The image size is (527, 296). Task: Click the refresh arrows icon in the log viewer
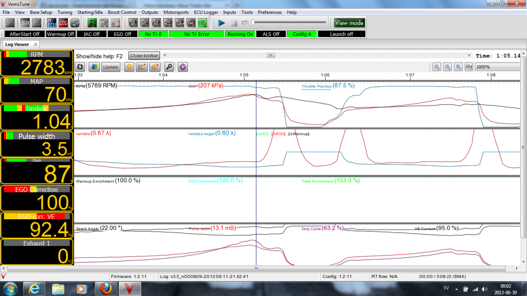click(x=80, y=67)
